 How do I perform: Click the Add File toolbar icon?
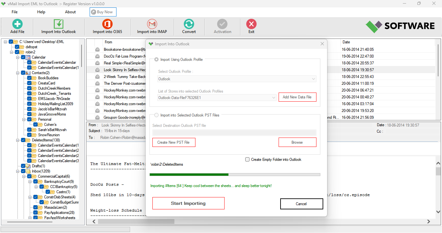[17, 24]
